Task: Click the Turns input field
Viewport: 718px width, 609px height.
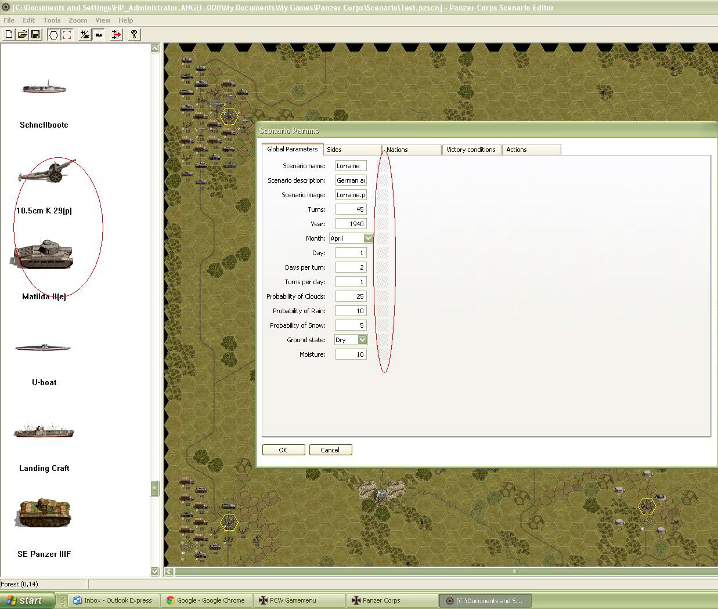Action: pos(351,209)
